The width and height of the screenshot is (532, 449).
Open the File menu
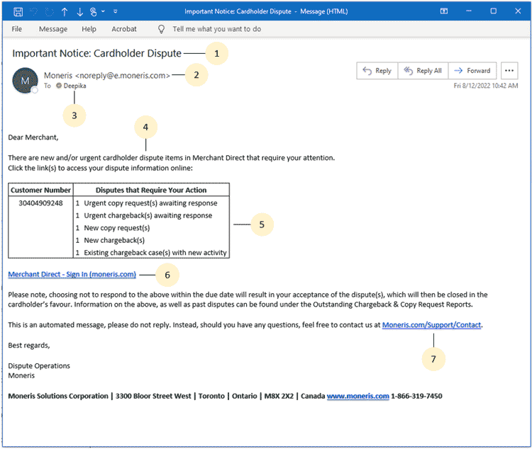coord(16,29)
